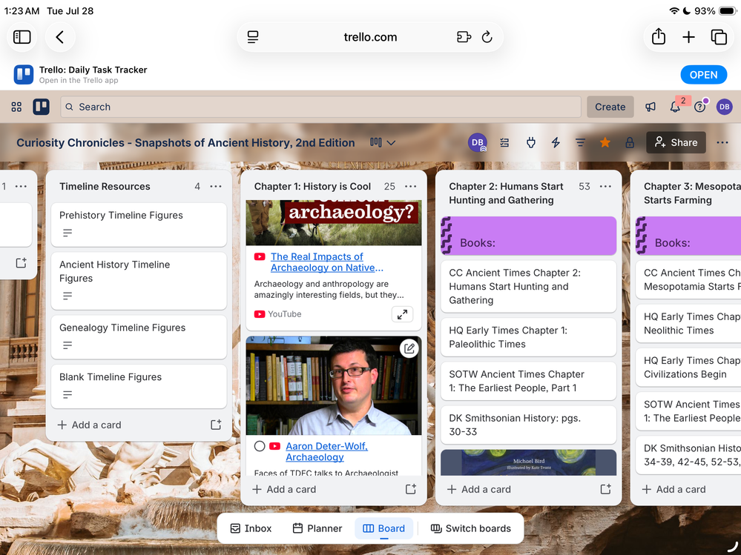Open the board view switcher dropdown
This screenshot has width=741, height=555.
383,142
